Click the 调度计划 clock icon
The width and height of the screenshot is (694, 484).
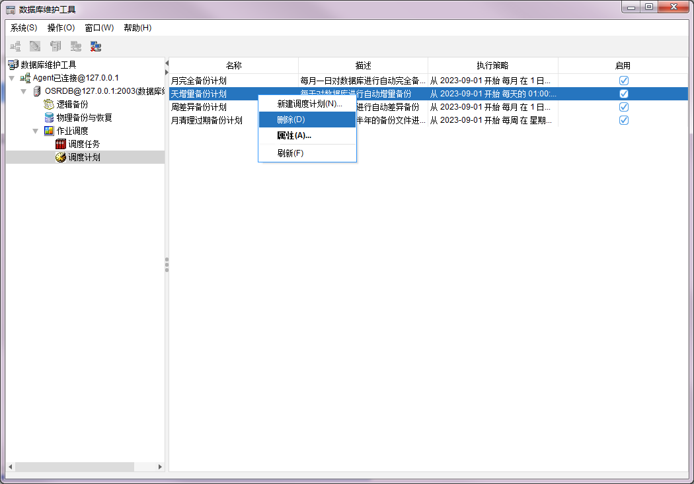[x=61, y=157]
